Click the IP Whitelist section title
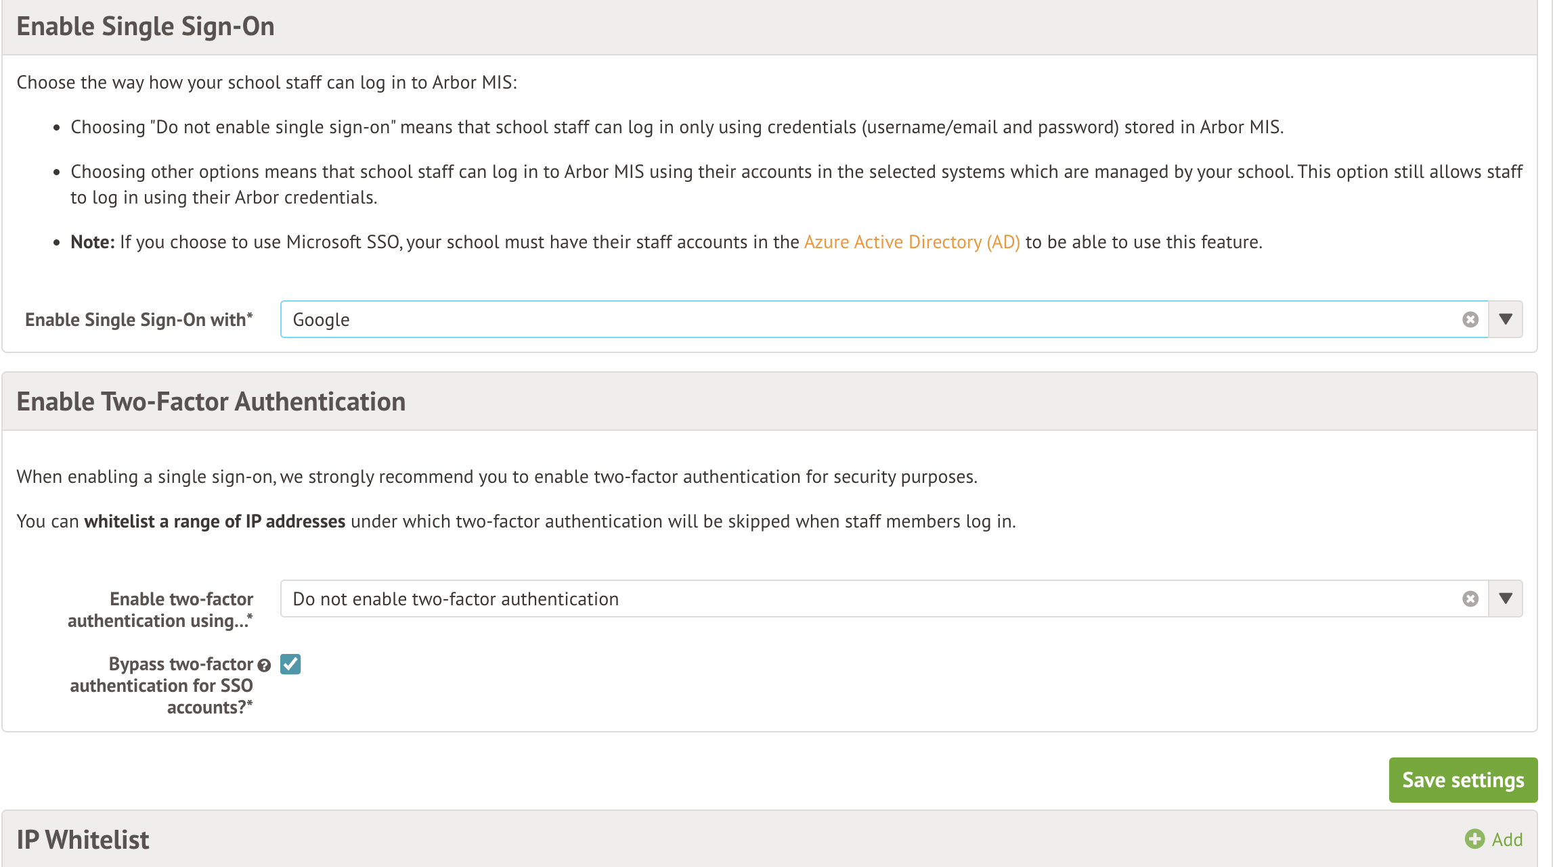This screenshot has width=1553, height=867. pyautogui.click(x=83, y=839)
